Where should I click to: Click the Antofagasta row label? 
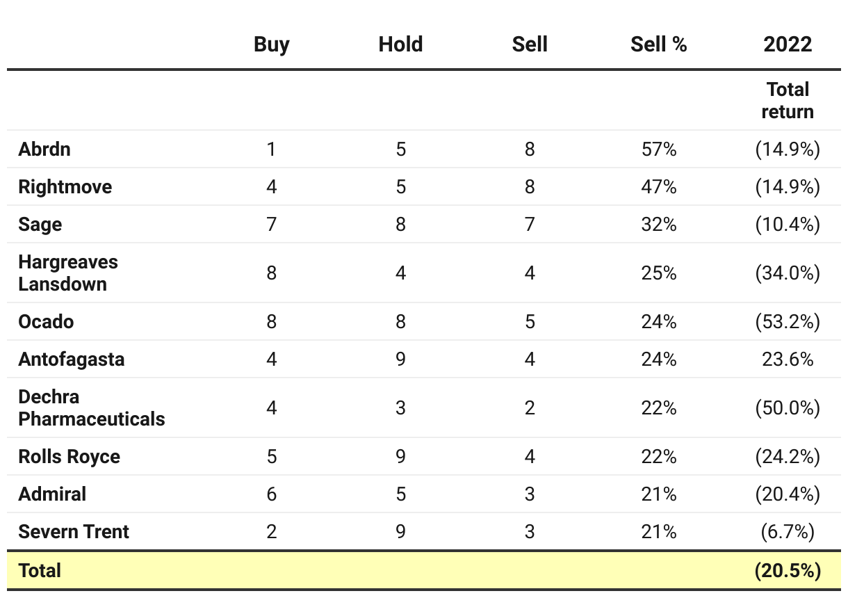[x=72, y=359]
